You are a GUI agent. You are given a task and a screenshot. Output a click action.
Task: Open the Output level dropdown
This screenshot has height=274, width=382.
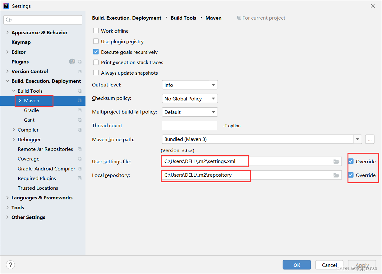[x=190, y=85]
